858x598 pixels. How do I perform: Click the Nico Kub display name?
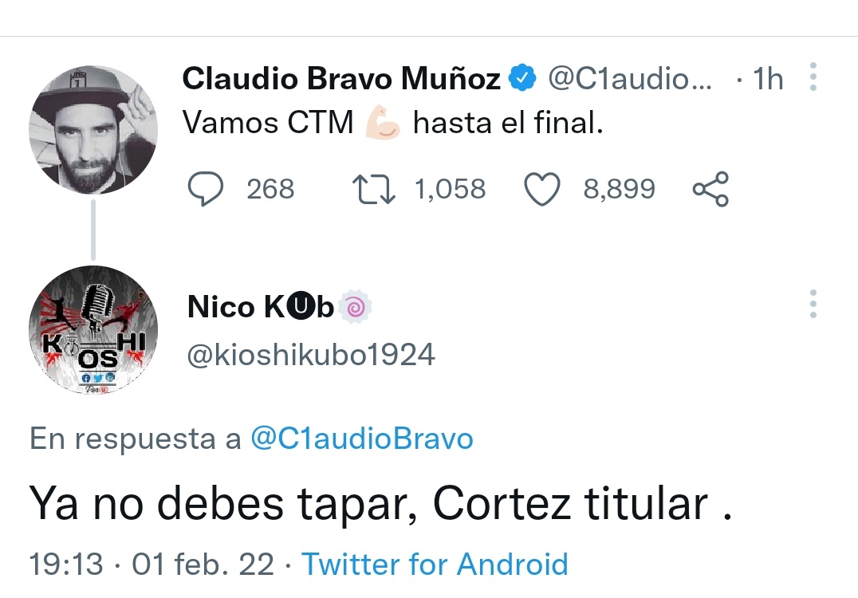[260, 307]
